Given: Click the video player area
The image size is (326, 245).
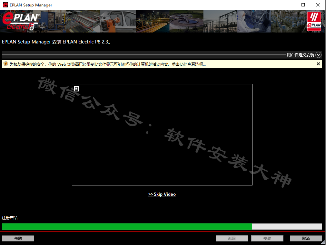Looking at the screenshot, I should coord(162,135).
